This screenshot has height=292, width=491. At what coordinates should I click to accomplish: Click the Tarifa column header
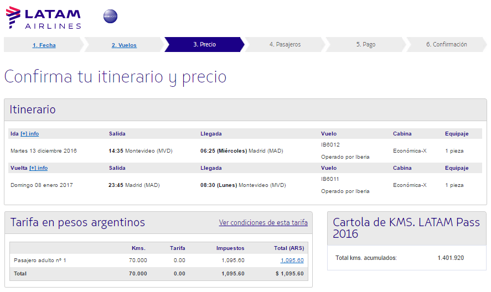click(x=178, y=248)
